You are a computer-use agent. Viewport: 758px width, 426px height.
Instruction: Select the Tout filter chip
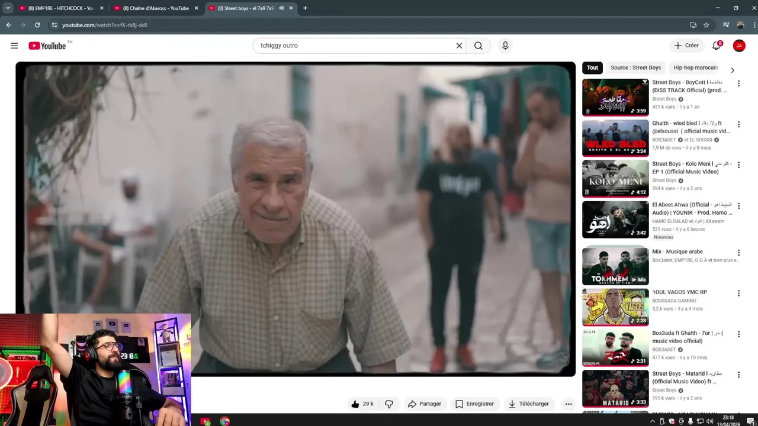(x=592, y=67)
